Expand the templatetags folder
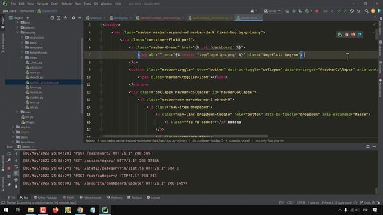383x215 pixels. tap(22, 53)
